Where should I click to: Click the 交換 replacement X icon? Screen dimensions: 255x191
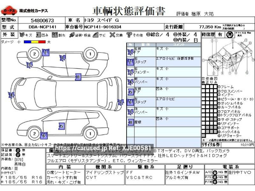click(x=111, y=34)
